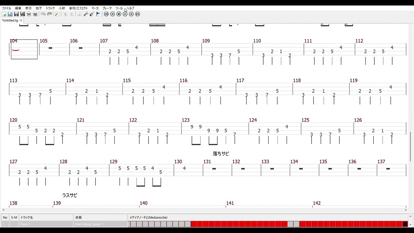Open the ツール menu
Screen dimensions: 414x233
(119, 8)
